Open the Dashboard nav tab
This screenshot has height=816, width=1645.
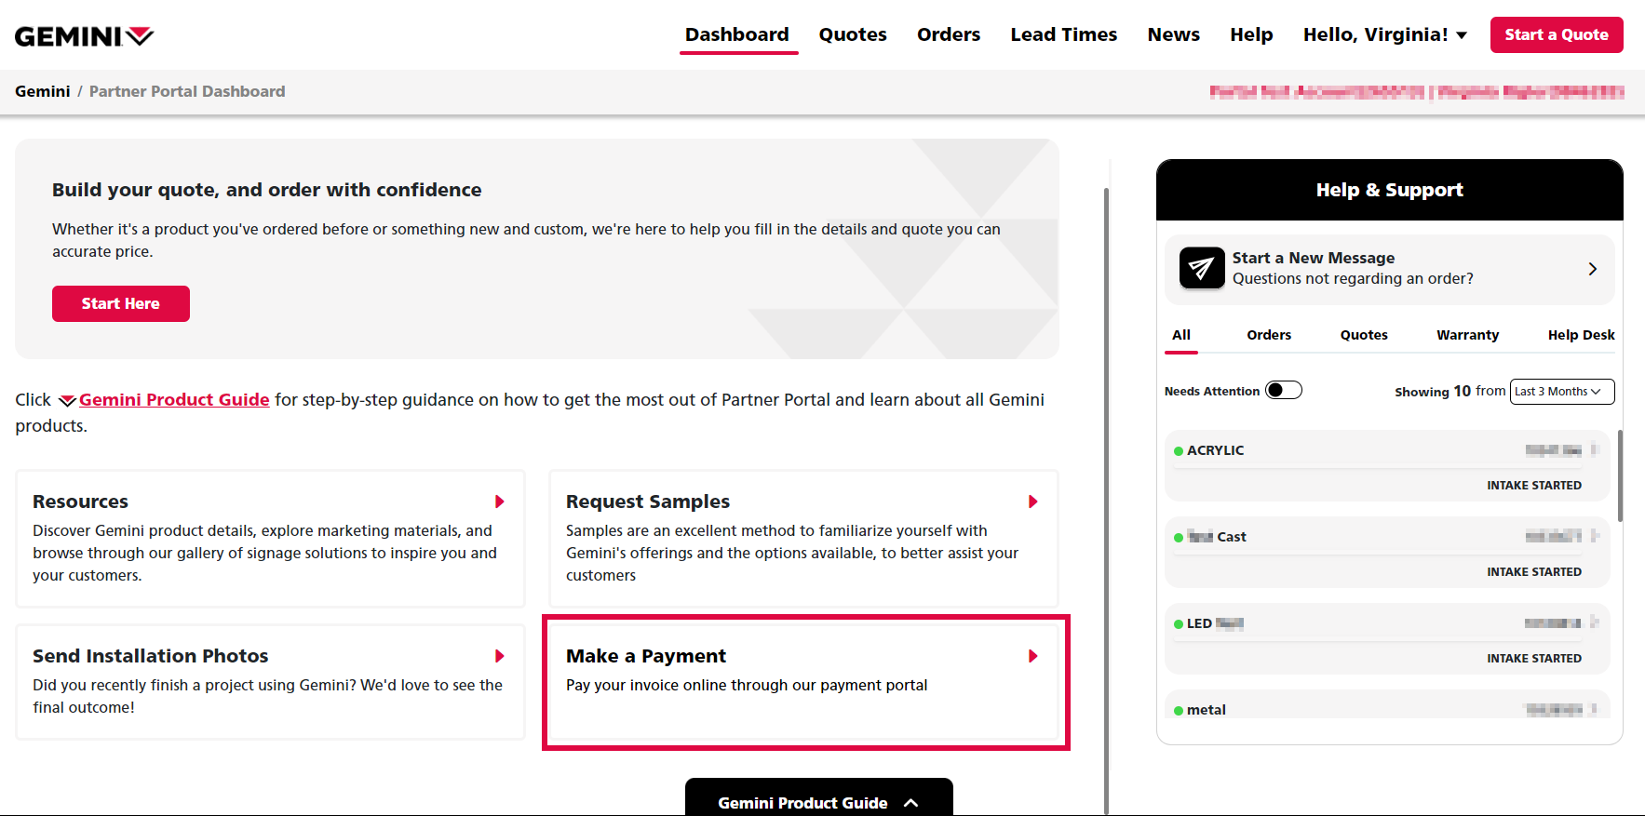coord(737,34)
